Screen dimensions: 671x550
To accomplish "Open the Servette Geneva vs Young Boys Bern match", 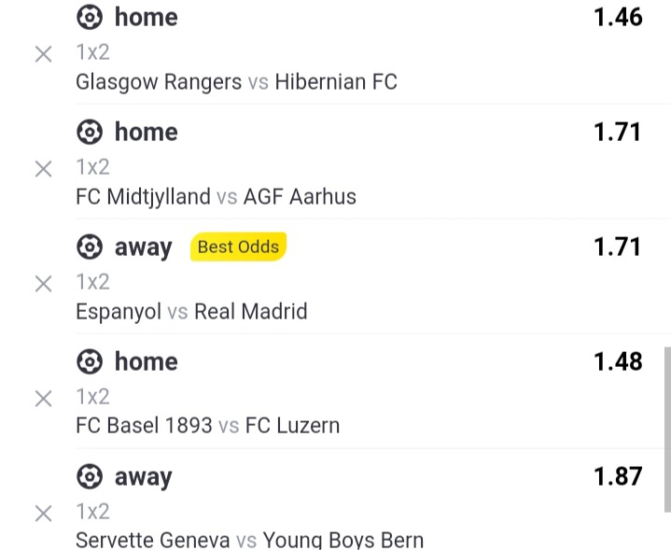I will click(249, 540).
